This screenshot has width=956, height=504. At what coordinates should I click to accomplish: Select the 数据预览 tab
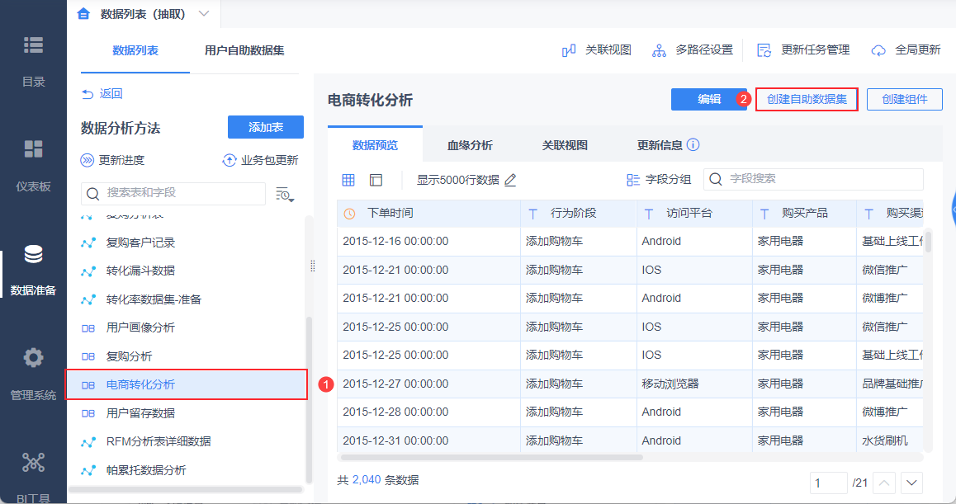click(x=375, y=145)
